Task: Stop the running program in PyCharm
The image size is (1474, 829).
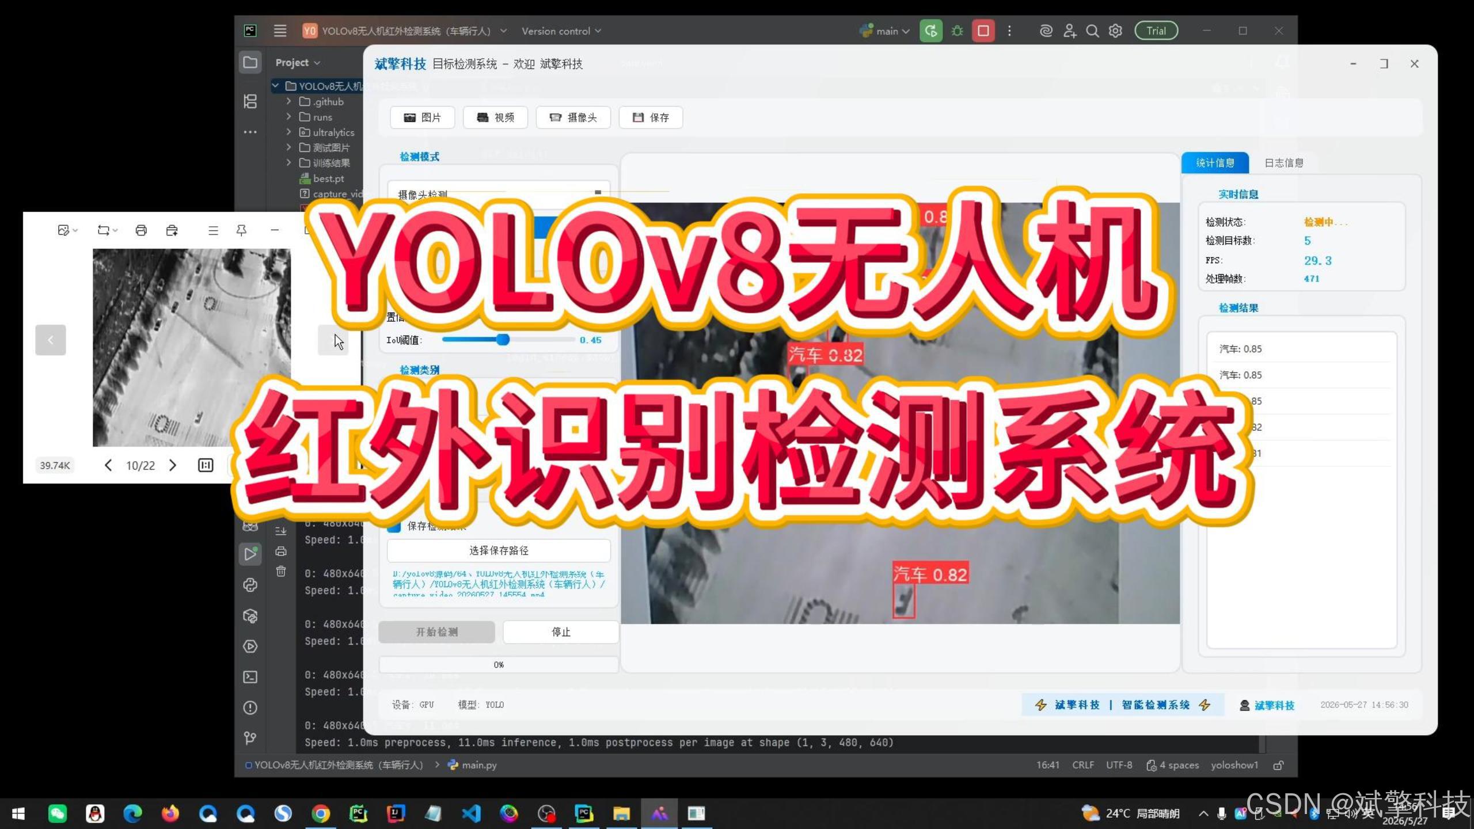Action: point(983,31)
